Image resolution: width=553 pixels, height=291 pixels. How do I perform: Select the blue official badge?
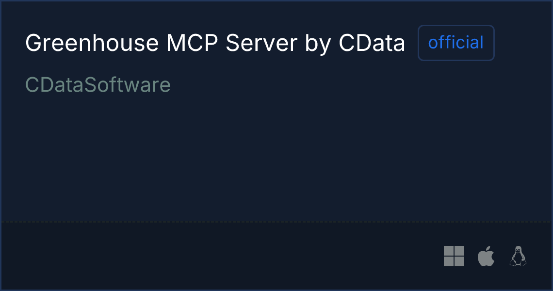456,43
